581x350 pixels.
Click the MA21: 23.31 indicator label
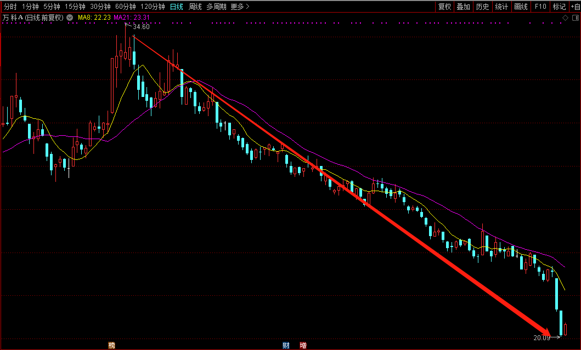[132, 18]
